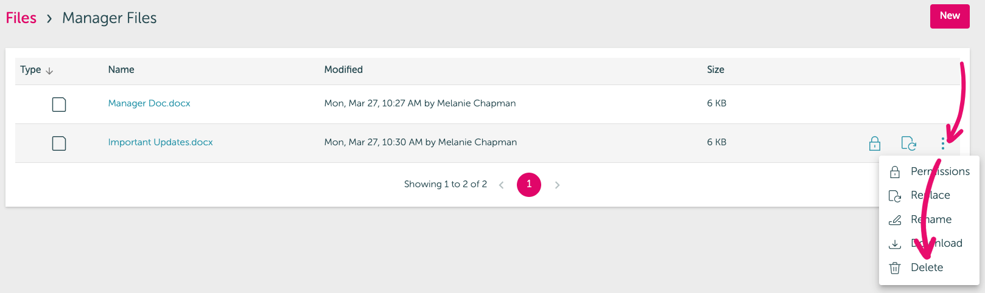The image size is (985, 293).
Task: Select checkbox for Important Updates.docx
Action: coord(59,143)
